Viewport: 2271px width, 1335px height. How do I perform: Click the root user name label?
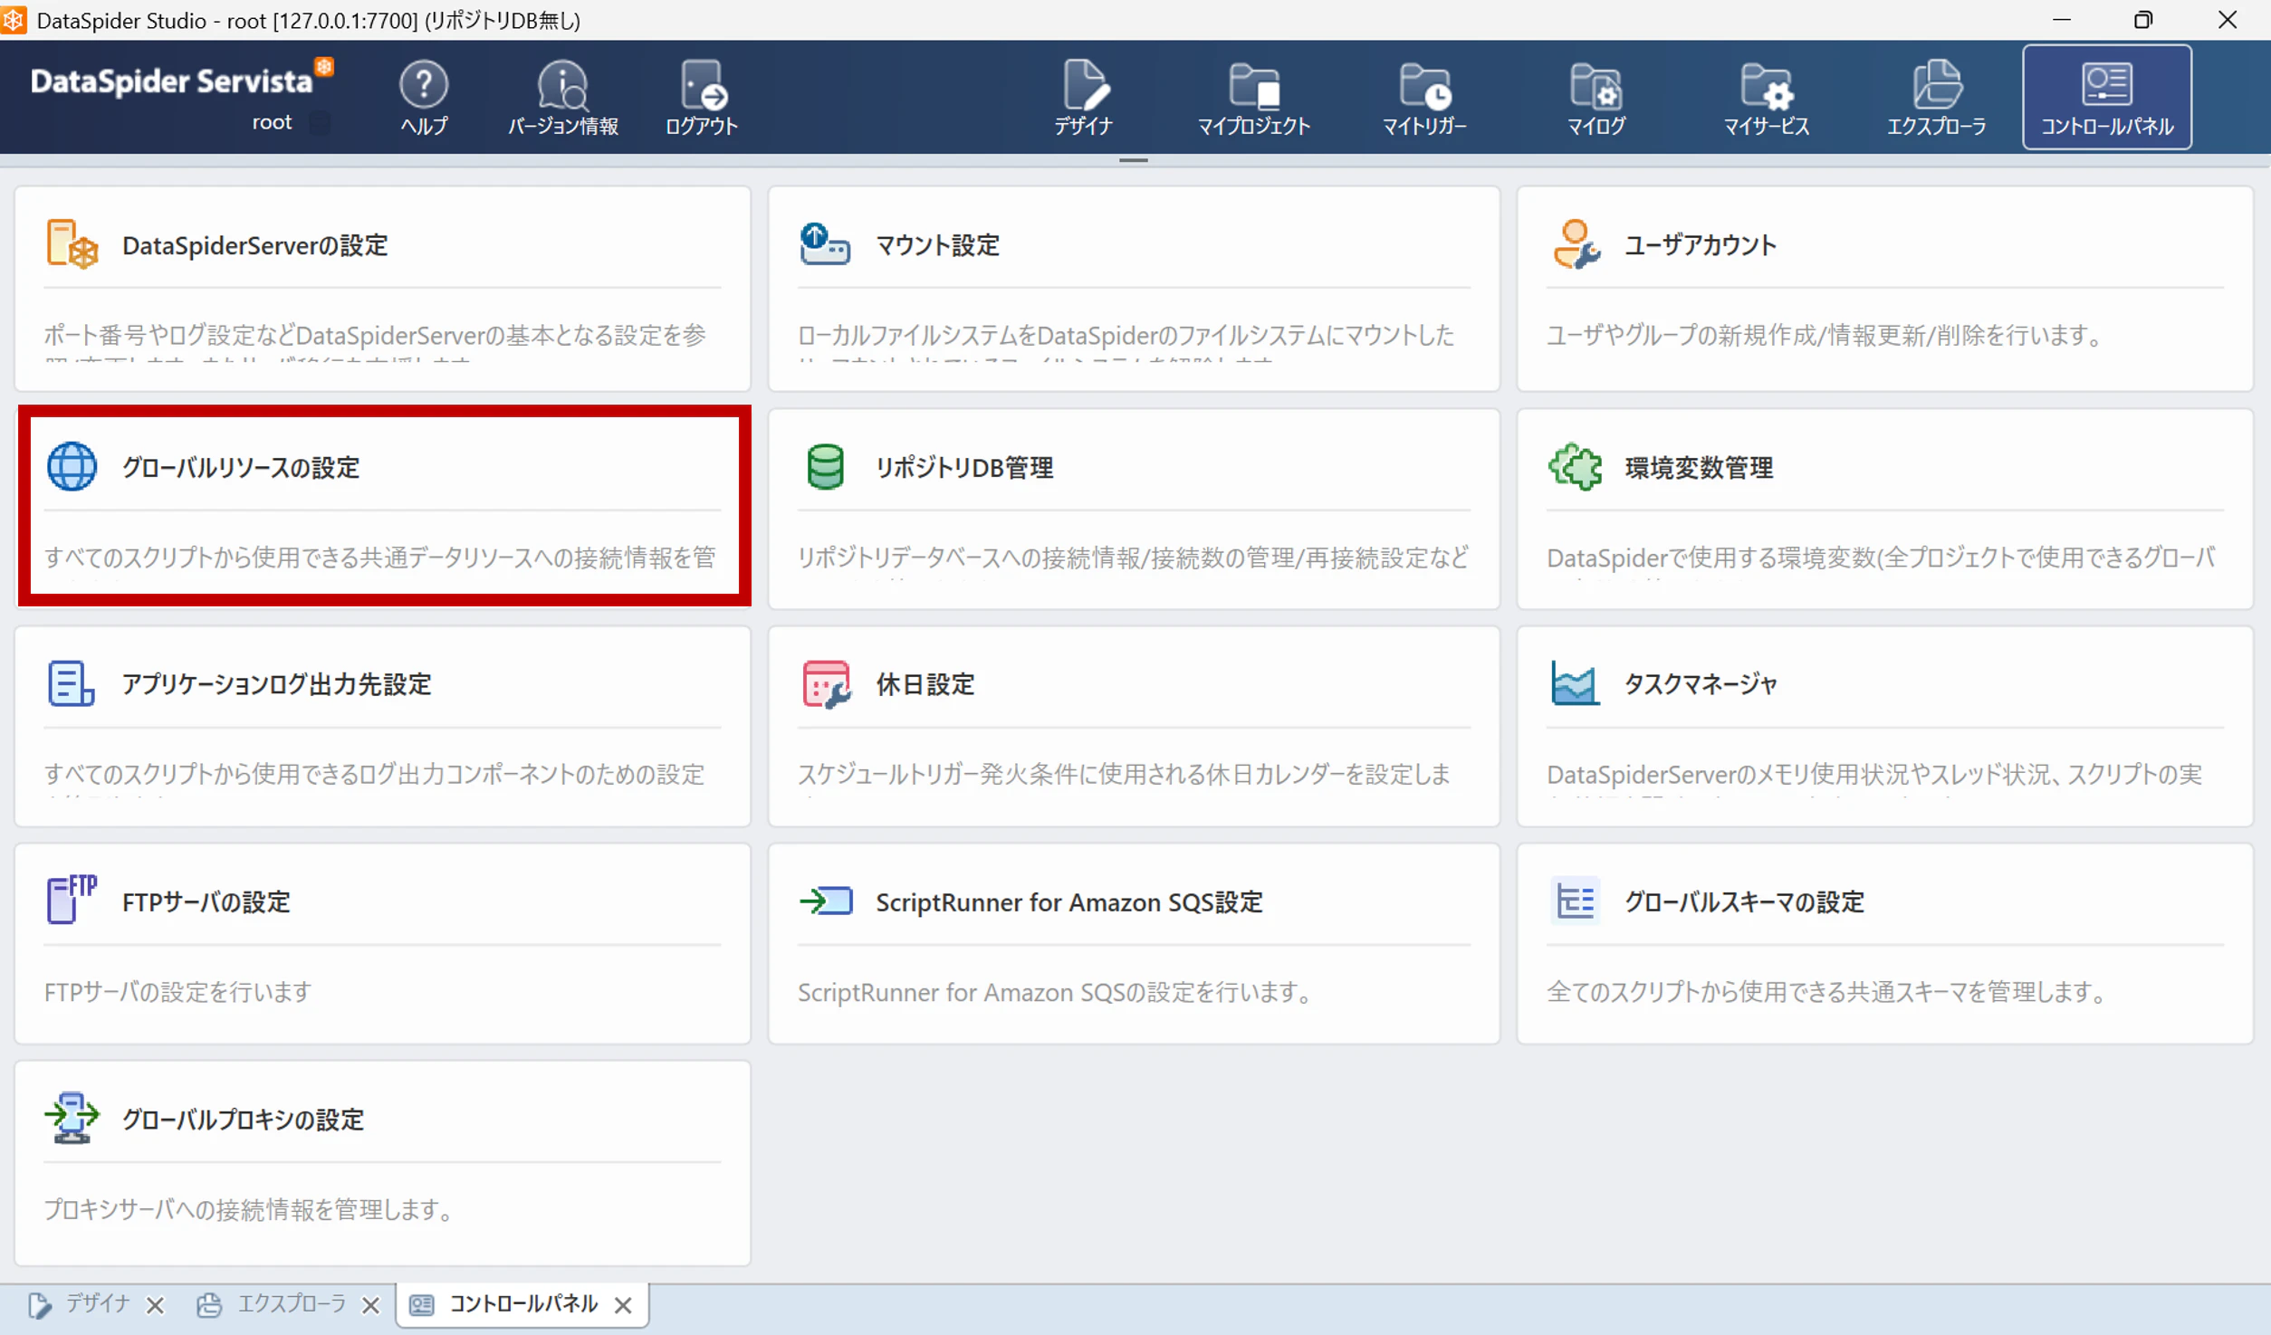tap(272, 122)
